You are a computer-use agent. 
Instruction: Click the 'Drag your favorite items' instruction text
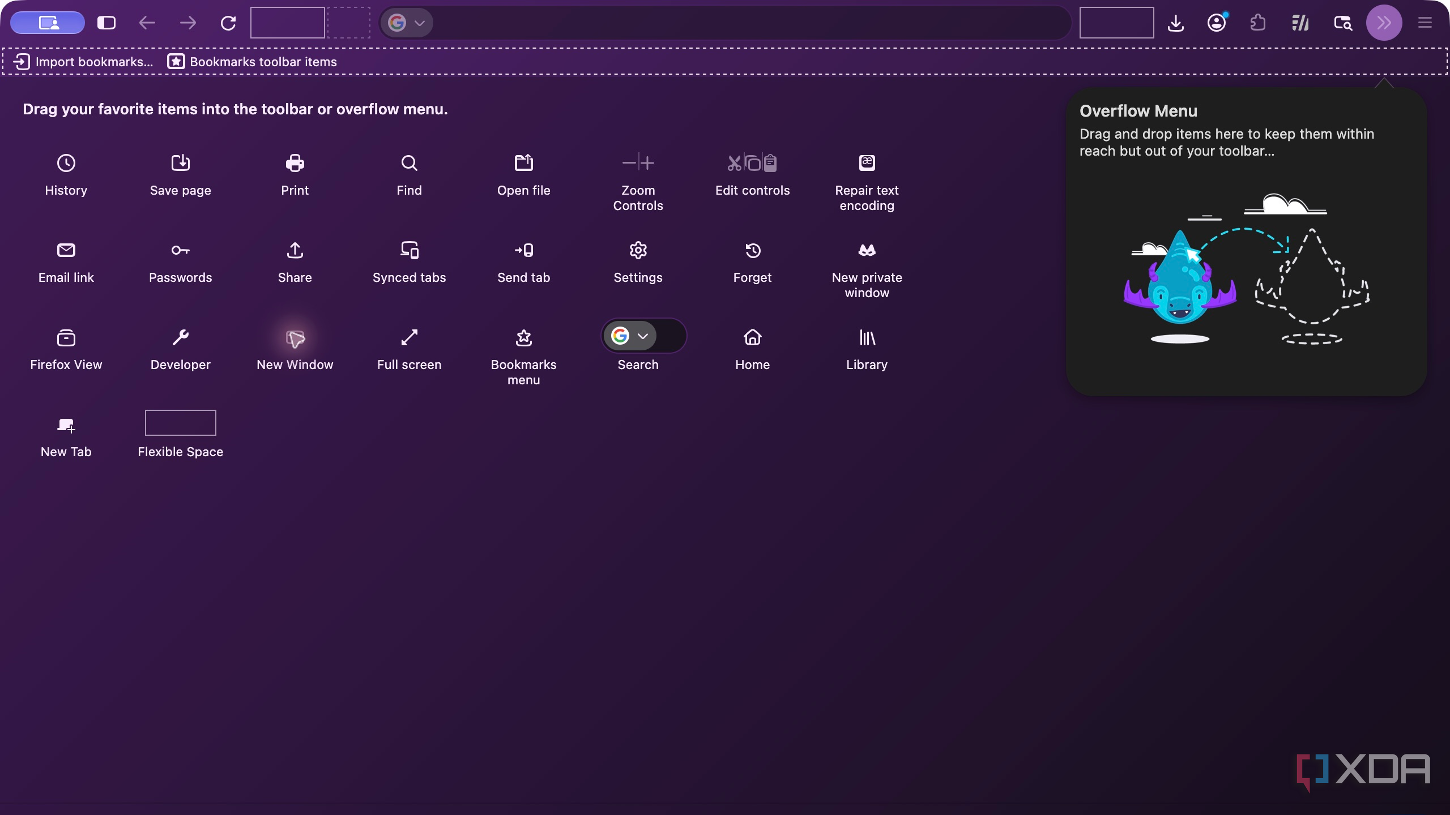[x=235, y=109]
